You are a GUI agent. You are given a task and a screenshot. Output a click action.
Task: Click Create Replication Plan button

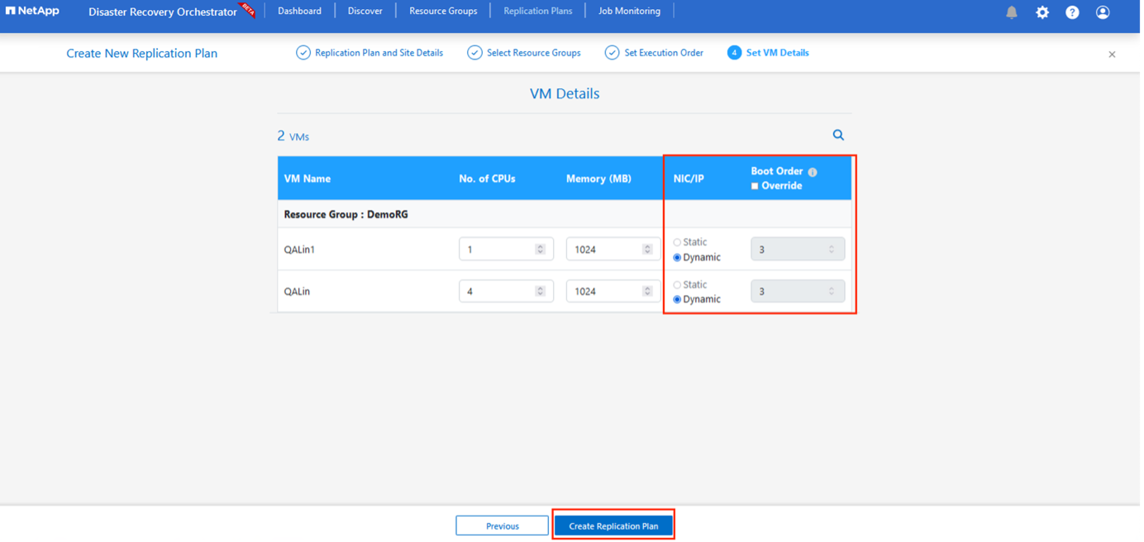[x=613, y=525]
